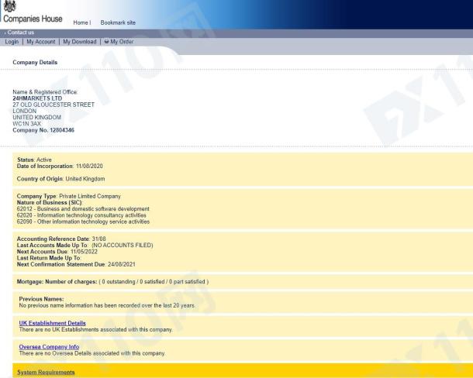Click the Mortgage: Number of charges line

click(x=112, y=282)
